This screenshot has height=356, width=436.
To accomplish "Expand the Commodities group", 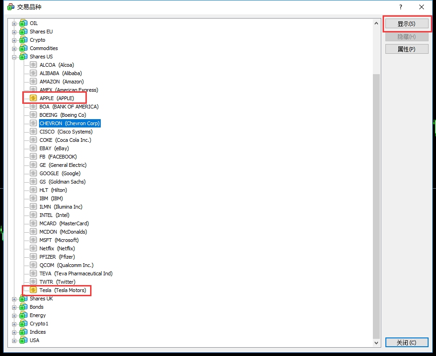I will pos(14,49).
